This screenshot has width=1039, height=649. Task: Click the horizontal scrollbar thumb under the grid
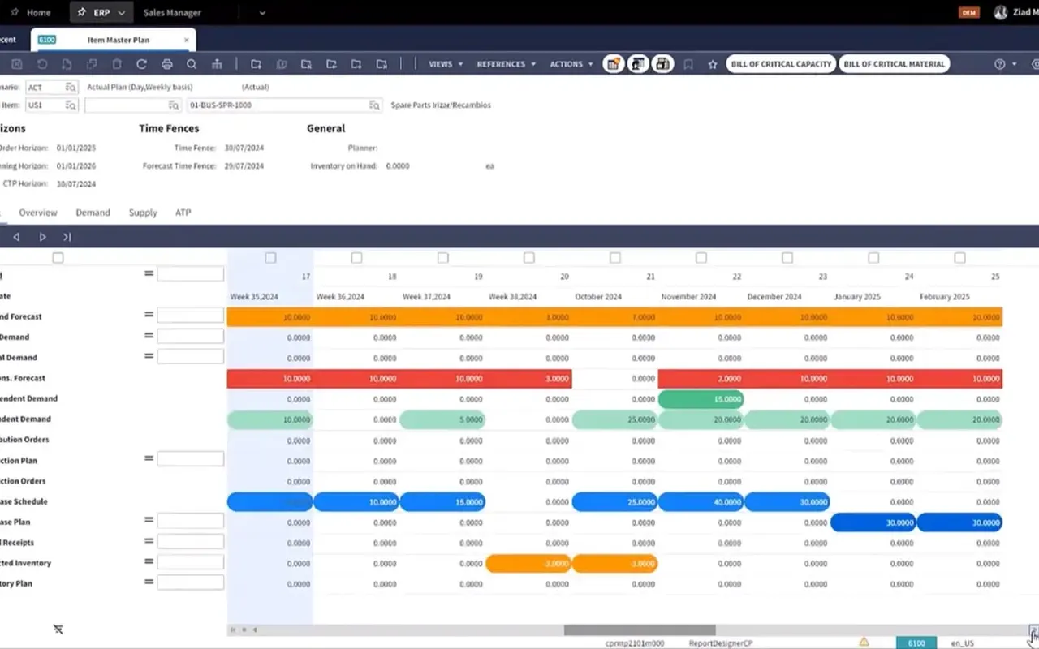[640, 630]
